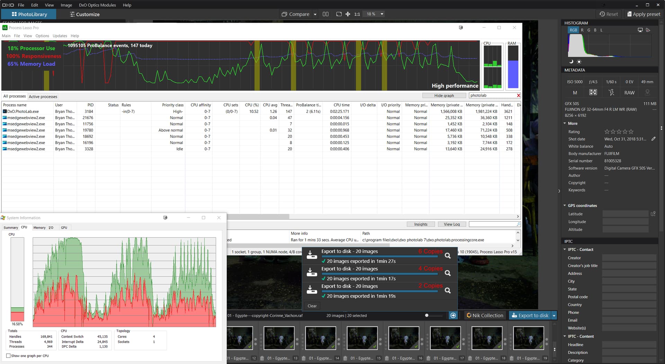This screenshot has height=364, width=665.
Task: Switch to Active processes tab
Action: pyautogui.click(x=43, y=97)
